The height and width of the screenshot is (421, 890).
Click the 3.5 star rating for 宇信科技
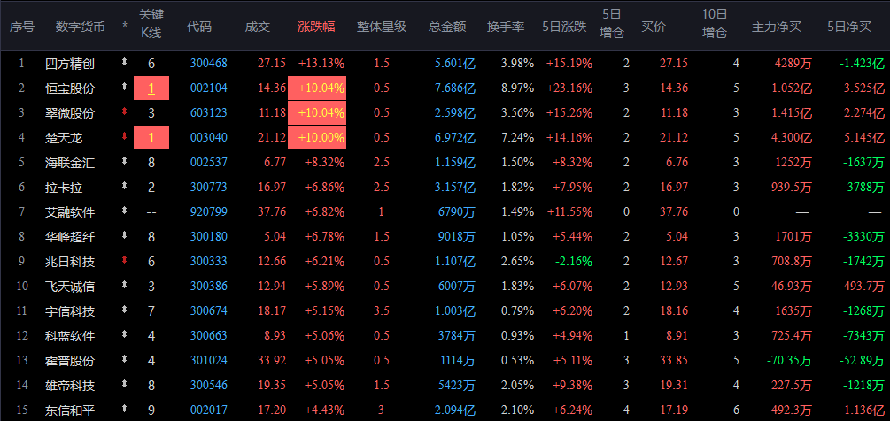click(382, 310)
